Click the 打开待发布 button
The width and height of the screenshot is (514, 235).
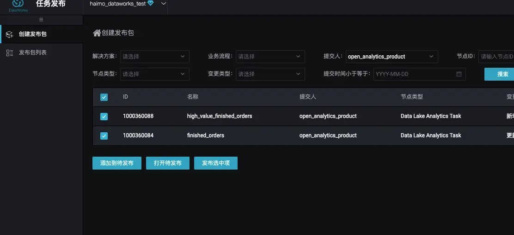[x=167, y=163]
